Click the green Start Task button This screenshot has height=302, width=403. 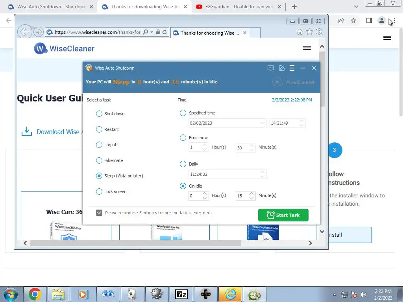[283, 215]
